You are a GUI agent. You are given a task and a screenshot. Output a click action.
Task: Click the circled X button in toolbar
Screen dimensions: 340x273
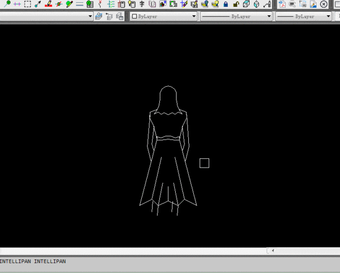click(x=324, y=4)
